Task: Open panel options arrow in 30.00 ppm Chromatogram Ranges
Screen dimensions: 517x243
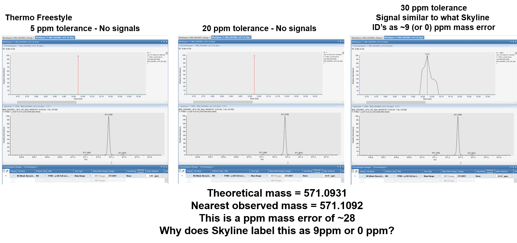Action: 511,167
